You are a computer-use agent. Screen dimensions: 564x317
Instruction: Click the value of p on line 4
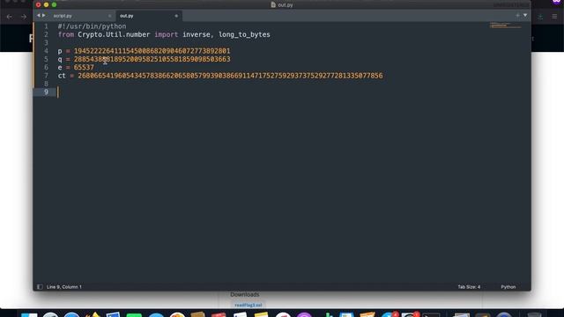(x=152, y=51)
